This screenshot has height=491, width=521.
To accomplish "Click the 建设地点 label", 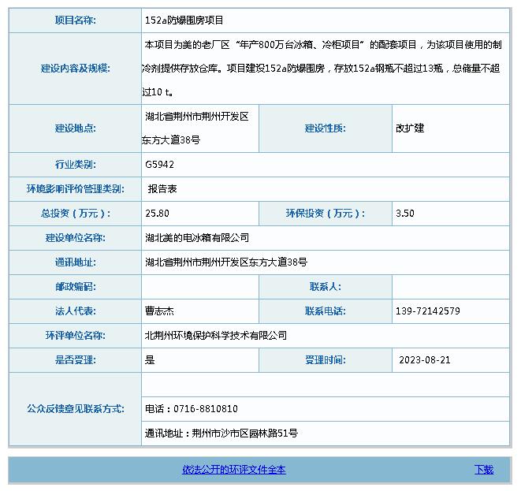I will coord(76,128).
